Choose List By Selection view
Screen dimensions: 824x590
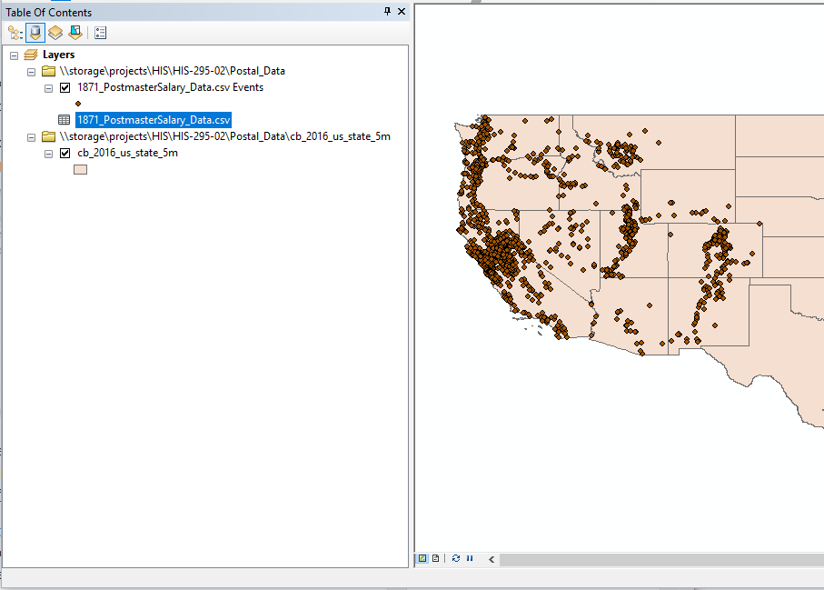(74, 33)
